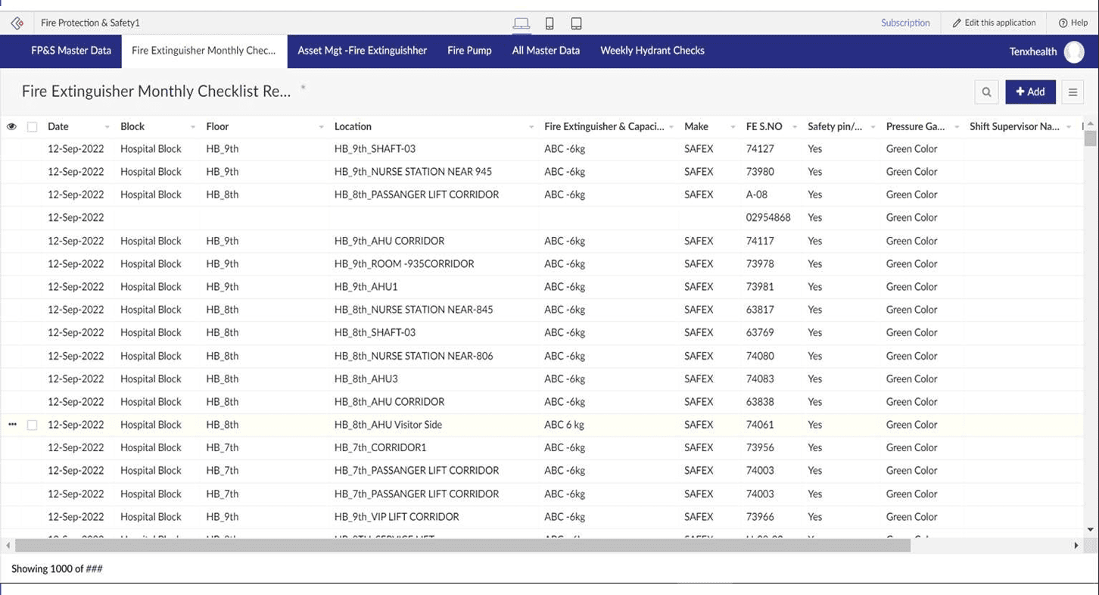Screen dimensions: 1099x595
Task: Select serial number 02954868
Action: coord(768,217)
